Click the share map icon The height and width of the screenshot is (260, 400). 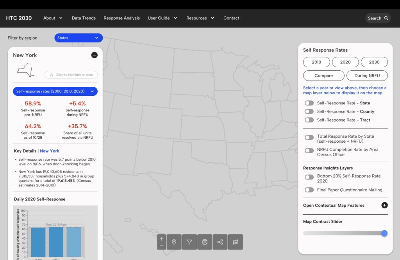pos(220,242)
